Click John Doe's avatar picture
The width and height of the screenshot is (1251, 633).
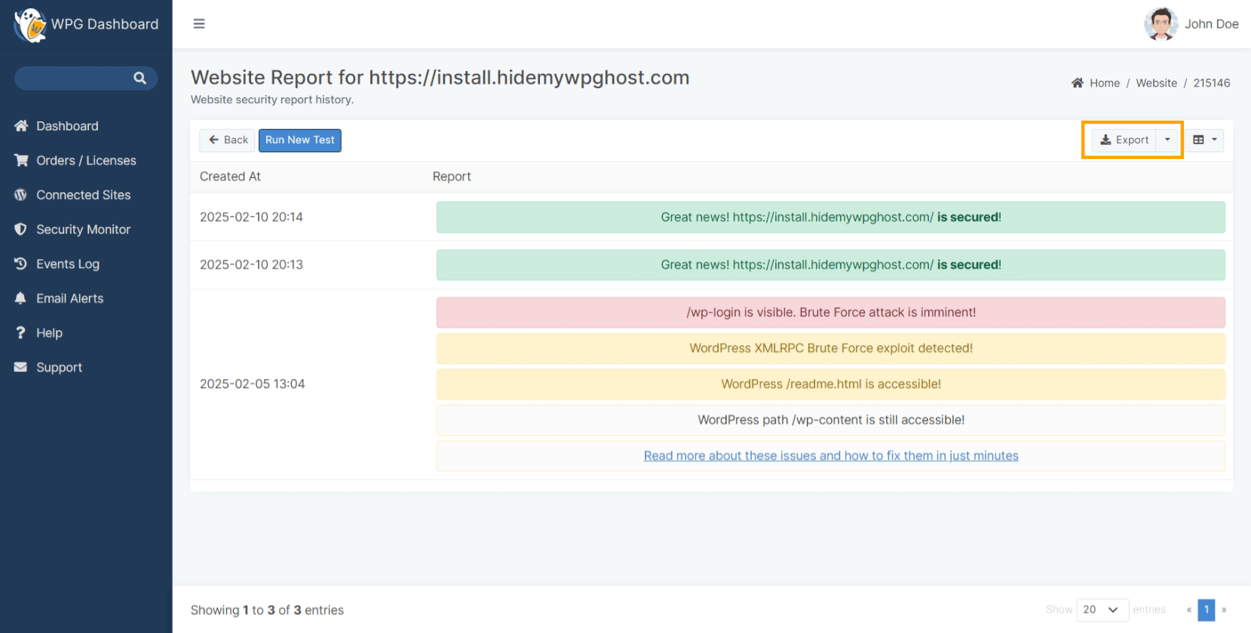(1161, 24)
